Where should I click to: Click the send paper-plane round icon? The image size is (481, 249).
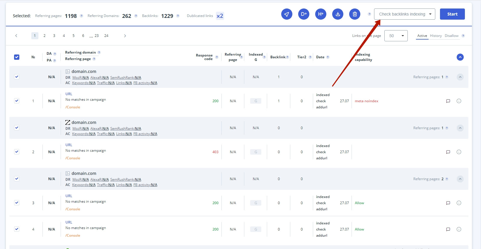(x=287, y=14)
